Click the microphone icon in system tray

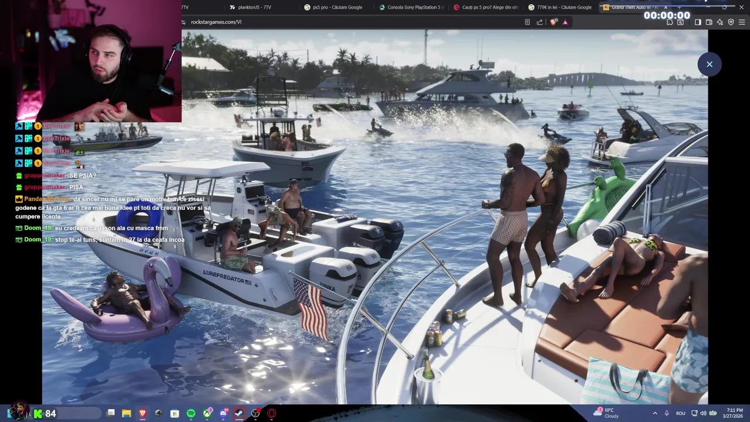coord(667,413)
